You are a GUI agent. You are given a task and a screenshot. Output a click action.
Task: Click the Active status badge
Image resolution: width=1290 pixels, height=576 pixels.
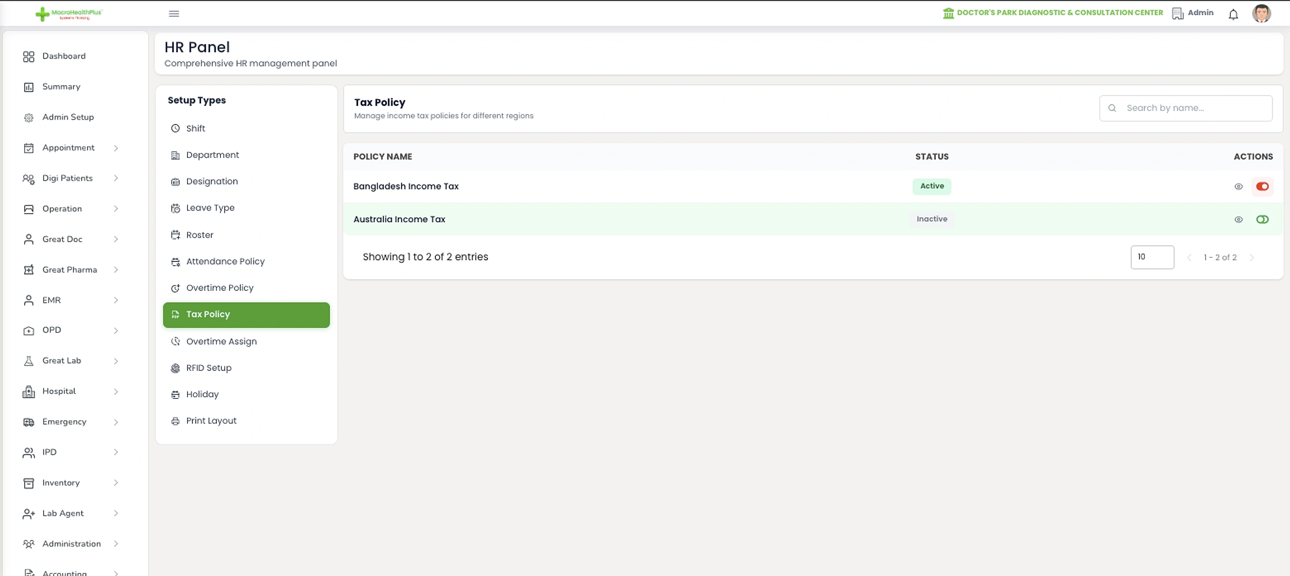(x=931, y=186)
